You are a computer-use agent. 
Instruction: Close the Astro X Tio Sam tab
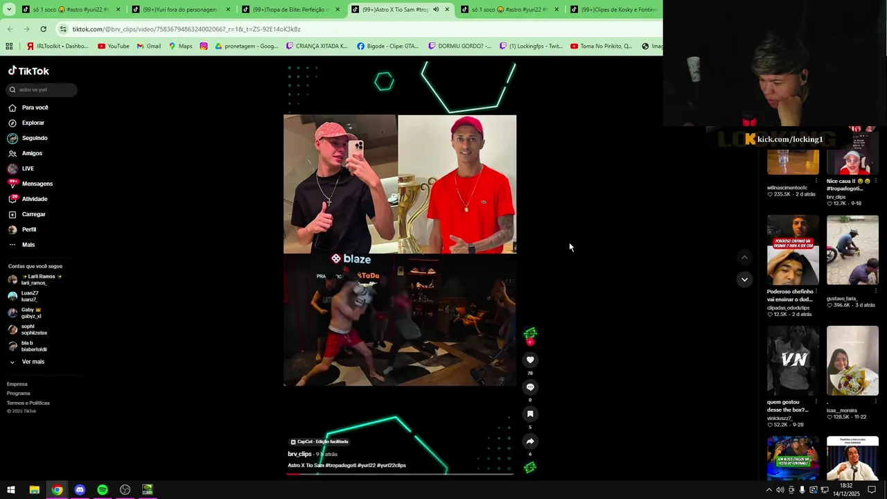tap(447, 10)
